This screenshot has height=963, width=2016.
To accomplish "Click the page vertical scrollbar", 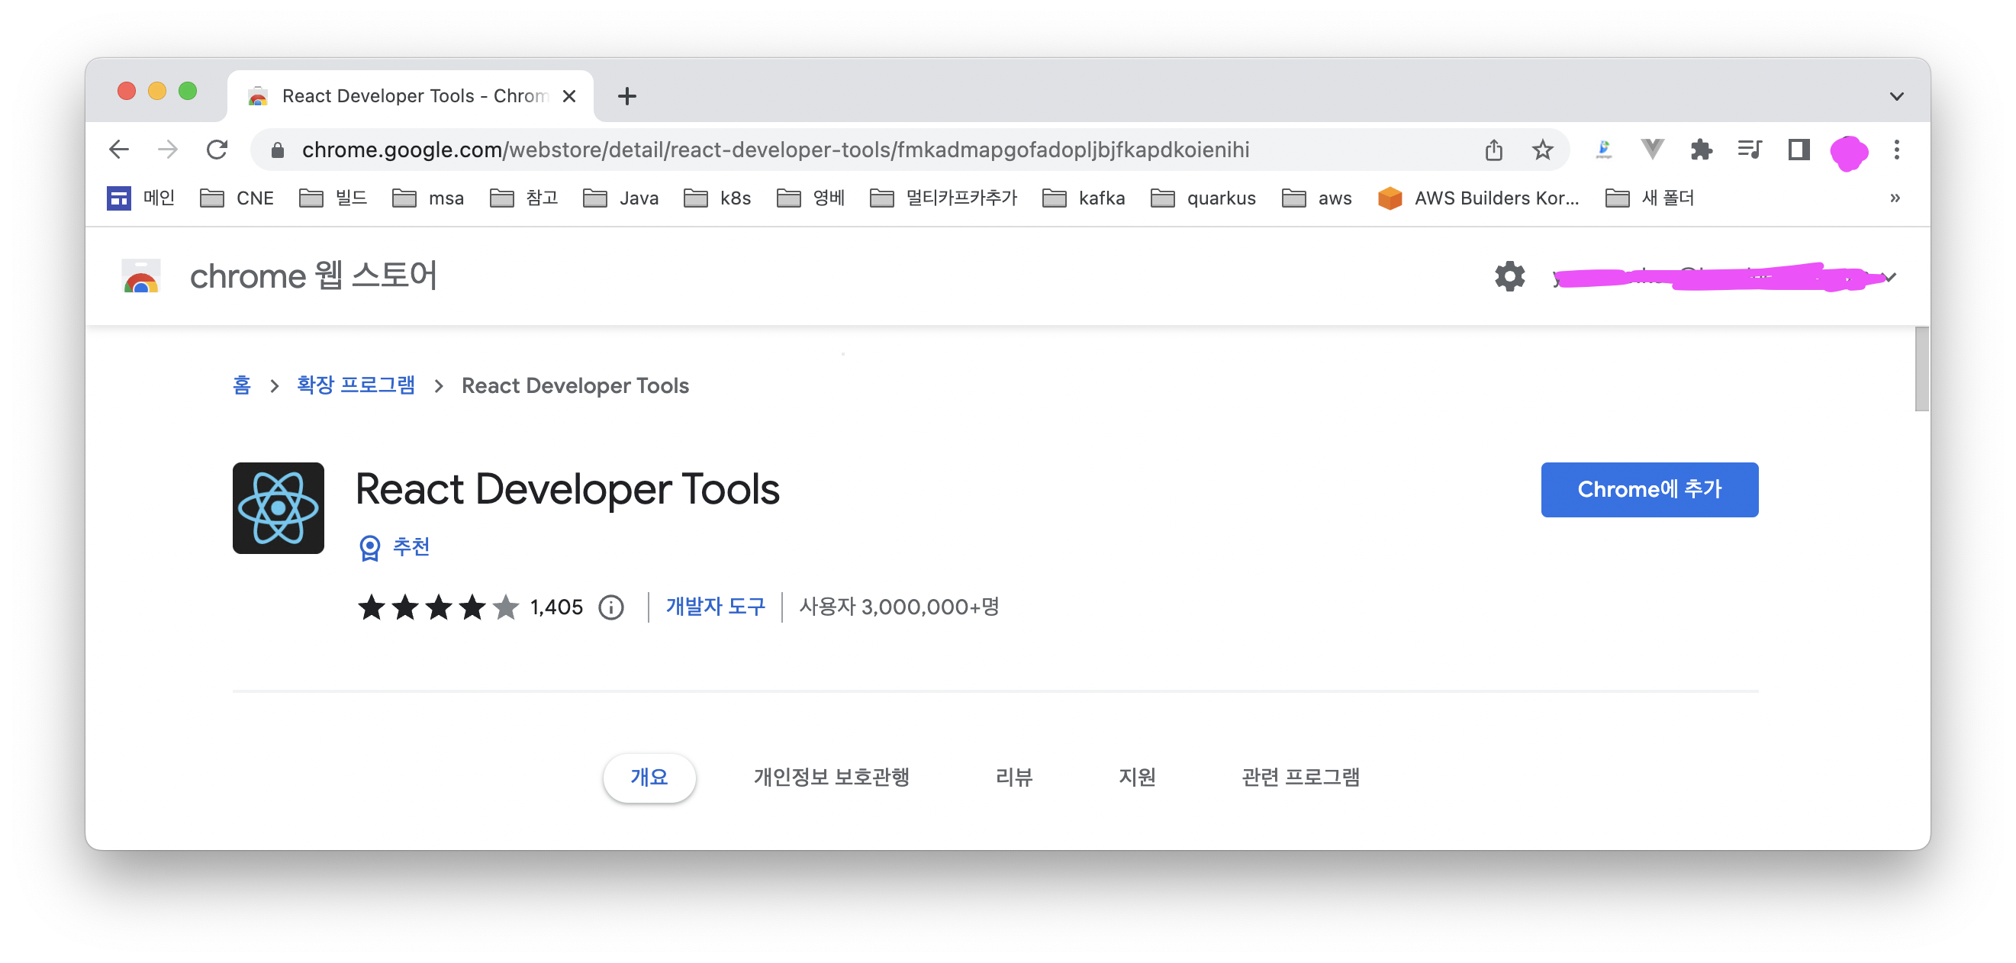I will tap(1921, 369).
